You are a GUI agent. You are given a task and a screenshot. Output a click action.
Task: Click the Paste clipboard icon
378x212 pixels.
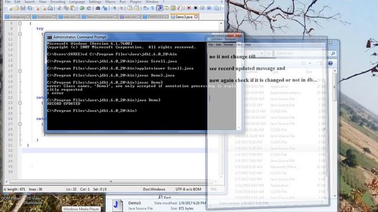click(73, 8)
